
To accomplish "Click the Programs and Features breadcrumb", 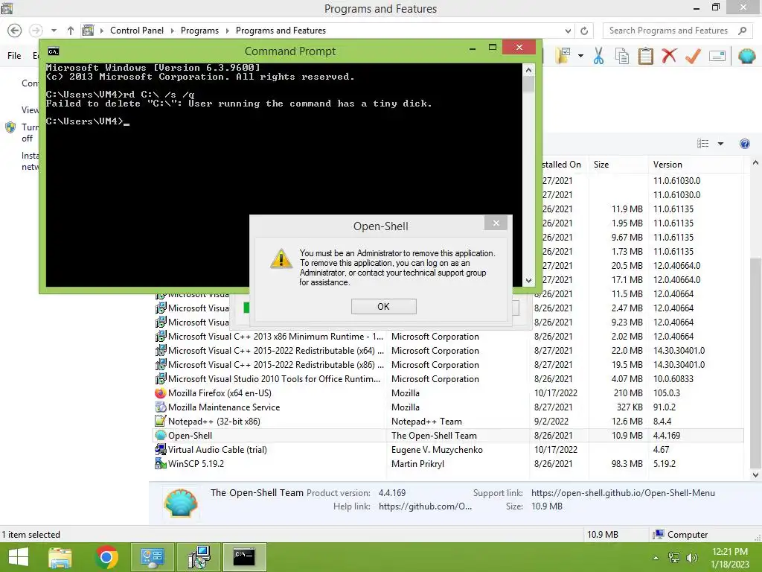I will tap(281, 30).
